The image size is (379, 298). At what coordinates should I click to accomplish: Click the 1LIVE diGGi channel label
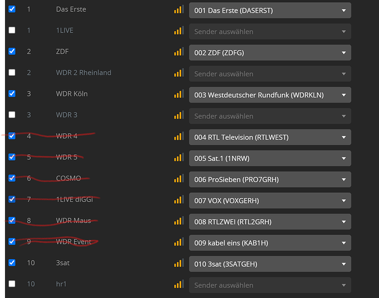[75, 199]
